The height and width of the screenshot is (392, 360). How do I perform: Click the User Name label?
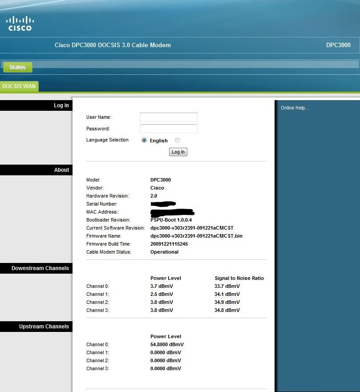pos(99,117)
